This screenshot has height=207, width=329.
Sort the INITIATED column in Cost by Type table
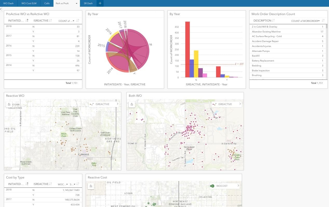click(x=27, y=184)
